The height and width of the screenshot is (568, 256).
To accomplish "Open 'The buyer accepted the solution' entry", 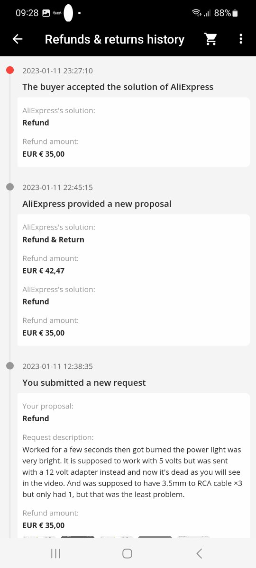I will click(x=118, y=87).
